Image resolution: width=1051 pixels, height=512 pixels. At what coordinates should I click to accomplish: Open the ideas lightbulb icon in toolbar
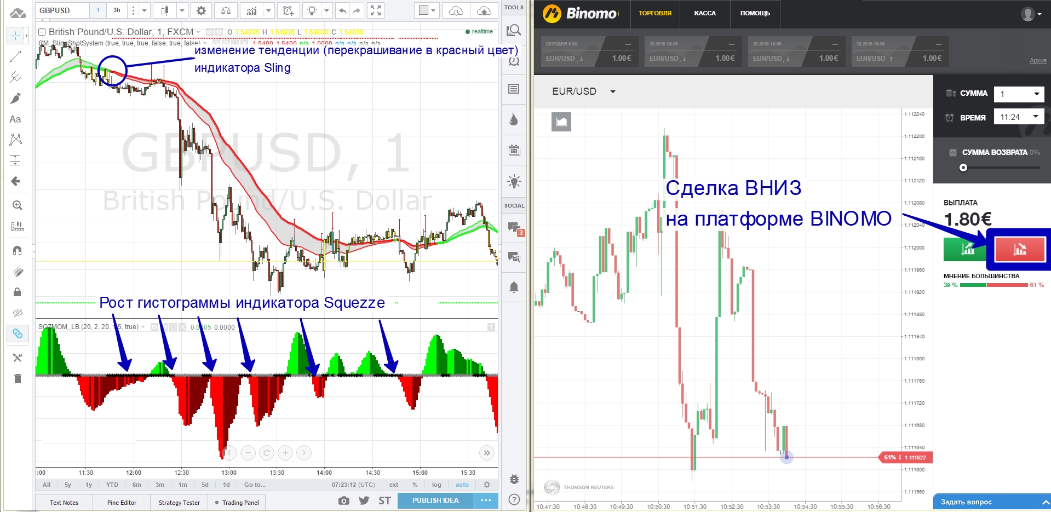click(312, 10)
